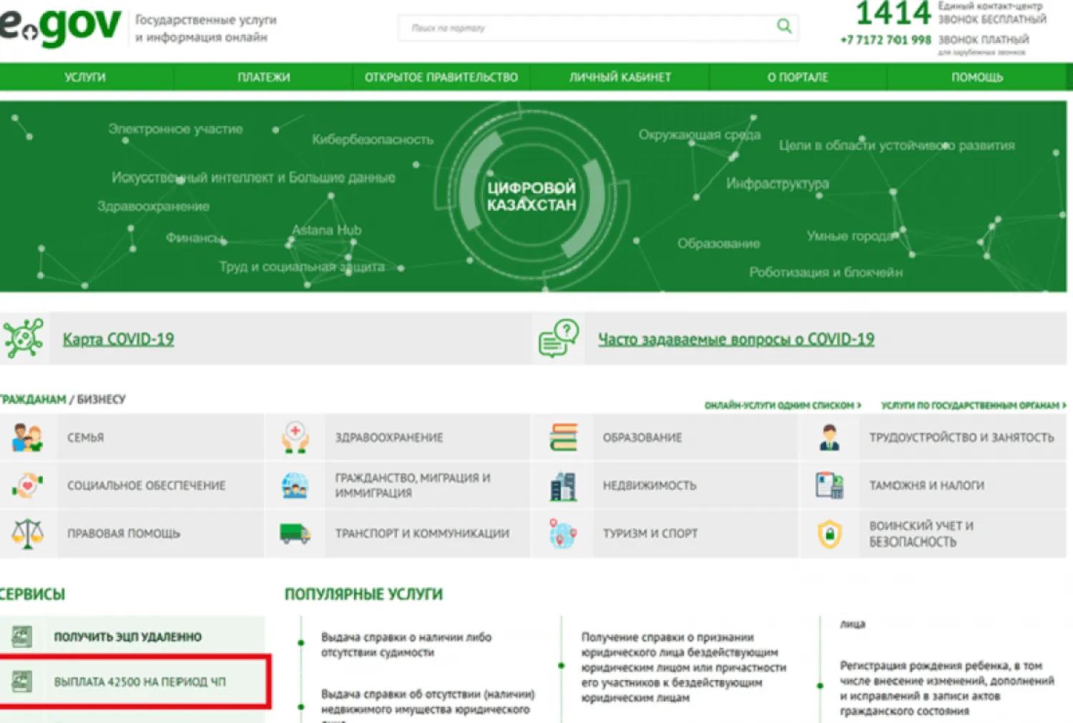Open Услуги по государственным органам link

[x=974, y=405]
